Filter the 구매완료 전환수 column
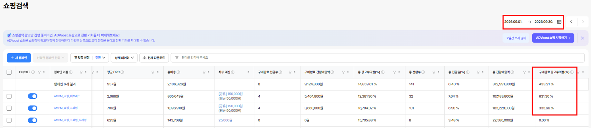 (290, 72)
